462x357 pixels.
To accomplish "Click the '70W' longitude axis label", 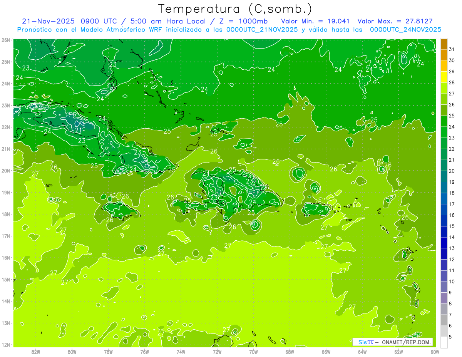I will pyautogui.click(x=253, y=352).
